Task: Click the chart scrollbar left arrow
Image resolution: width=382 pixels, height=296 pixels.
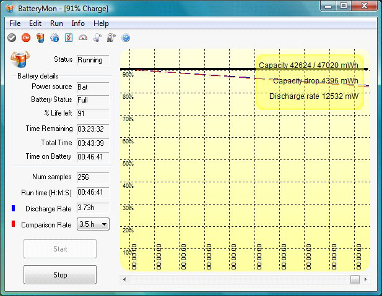Action: coord(124,279)
